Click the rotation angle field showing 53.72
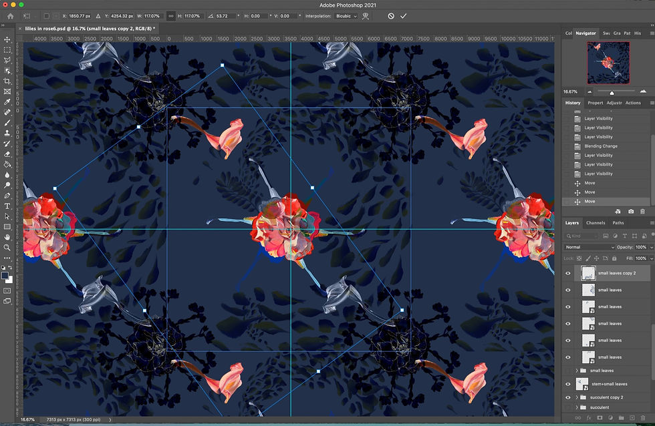655x426 pixels. pos(226,16)
